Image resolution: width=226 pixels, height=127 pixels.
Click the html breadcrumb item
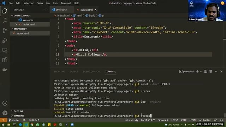[x=78, y=16]
